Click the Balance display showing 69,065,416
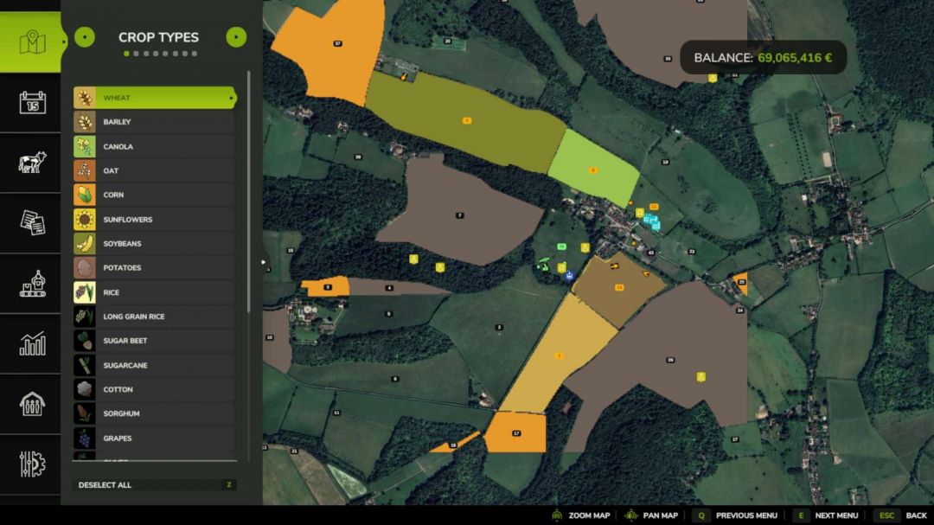The width and height of the screenshot is (934, 525). 762,56
